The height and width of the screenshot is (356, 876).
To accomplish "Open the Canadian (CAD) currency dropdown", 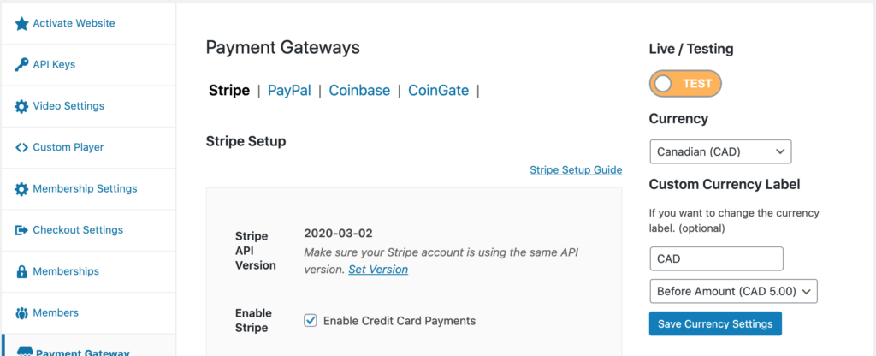I will (x=720, y=151).
